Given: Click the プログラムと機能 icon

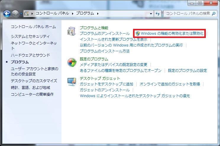Looking at the screenshot, I should coord(72,31).
